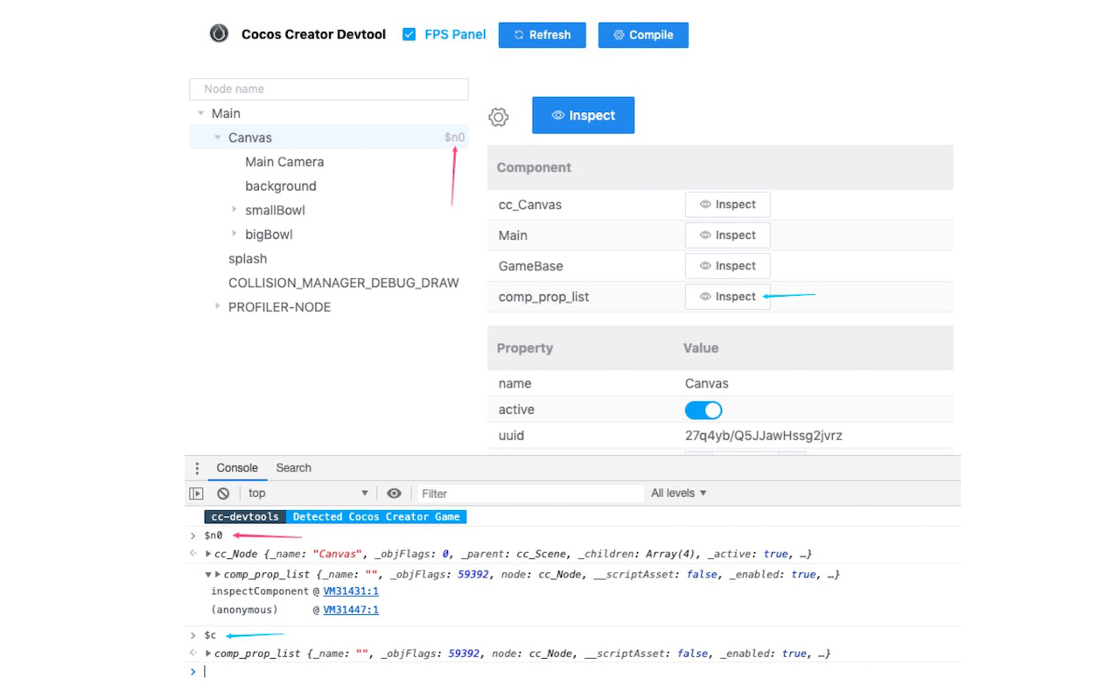The width and height of the screenshot is (1120, 700).
Task: Focus the Node name search field
Action: click(x=329, y=88)
